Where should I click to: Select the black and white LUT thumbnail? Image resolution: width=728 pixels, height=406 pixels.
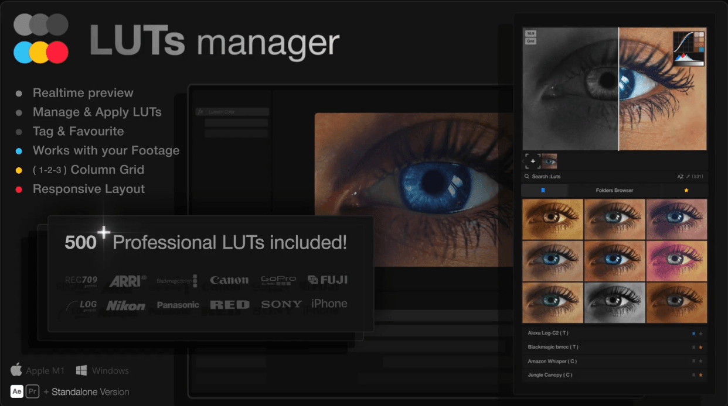click(614, 302)
